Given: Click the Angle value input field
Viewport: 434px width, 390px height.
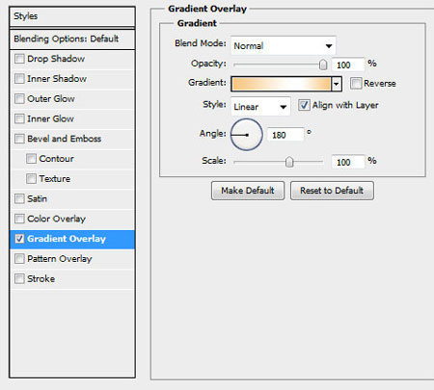Looking at the screenshot, I should (285, 135).
